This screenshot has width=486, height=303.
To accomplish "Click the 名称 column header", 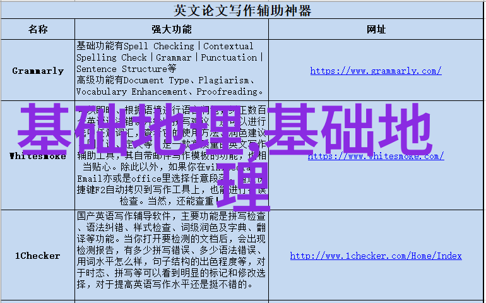I will pyautogui.click(x=38, y=29).
